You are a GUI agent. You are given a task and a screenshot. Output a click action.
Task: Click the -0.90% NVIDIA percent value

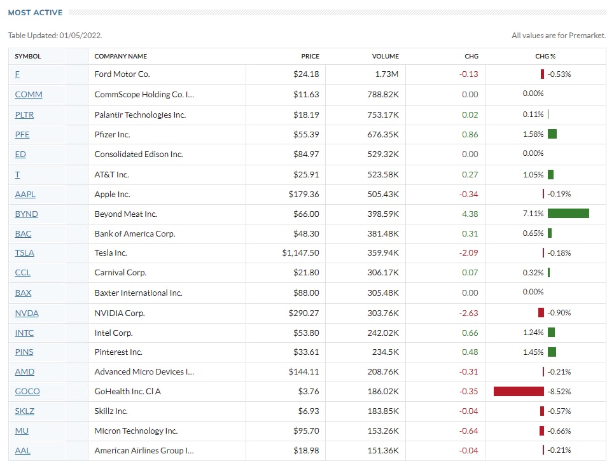point(559,313)
